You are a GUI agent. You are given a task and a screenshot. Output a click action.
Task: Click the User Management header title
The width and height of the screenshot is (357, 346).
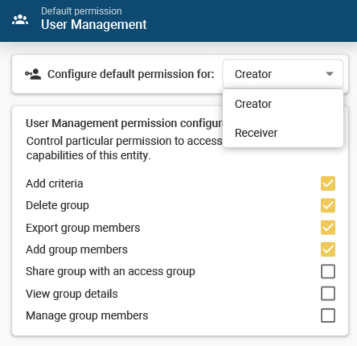click(94, 24)
